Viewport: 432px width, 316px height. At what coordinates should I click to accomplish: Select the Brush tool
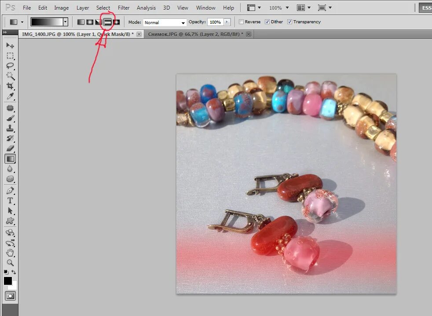click(10, 118)
